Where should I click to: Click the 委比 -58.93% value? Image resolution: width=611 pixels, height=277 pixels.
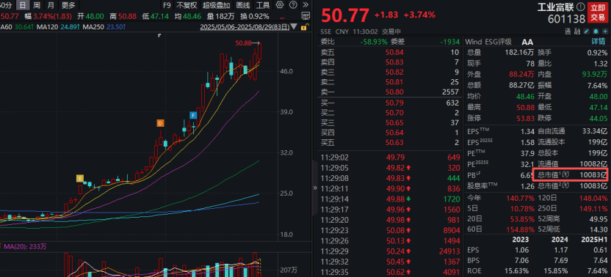375,42
